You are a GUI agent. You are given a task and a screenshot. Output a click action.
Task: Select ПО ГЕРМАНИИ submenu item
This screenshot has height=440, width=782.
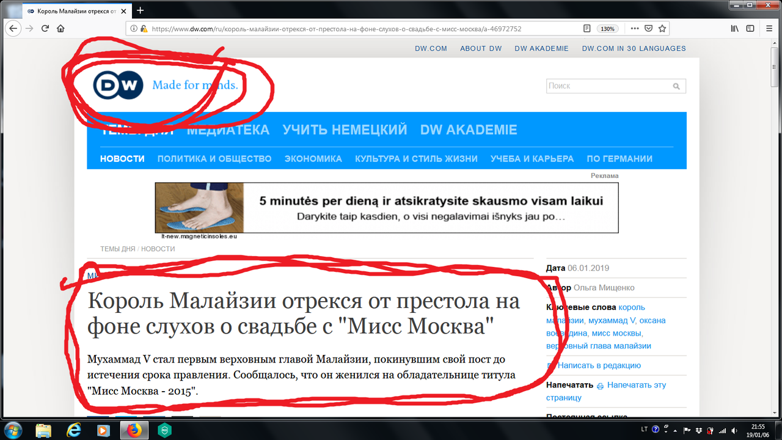[x=619, y=158]
